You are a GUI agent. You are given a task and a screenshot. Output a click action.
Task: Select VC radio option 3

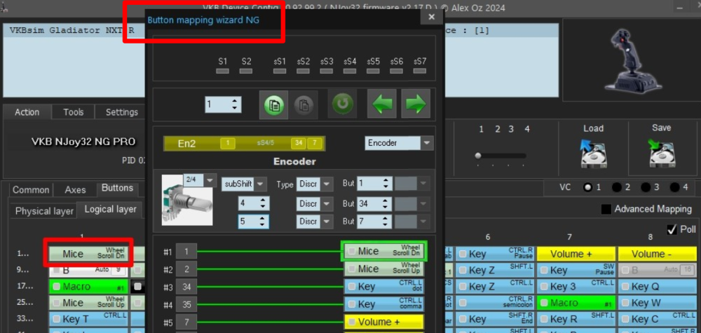646,187
